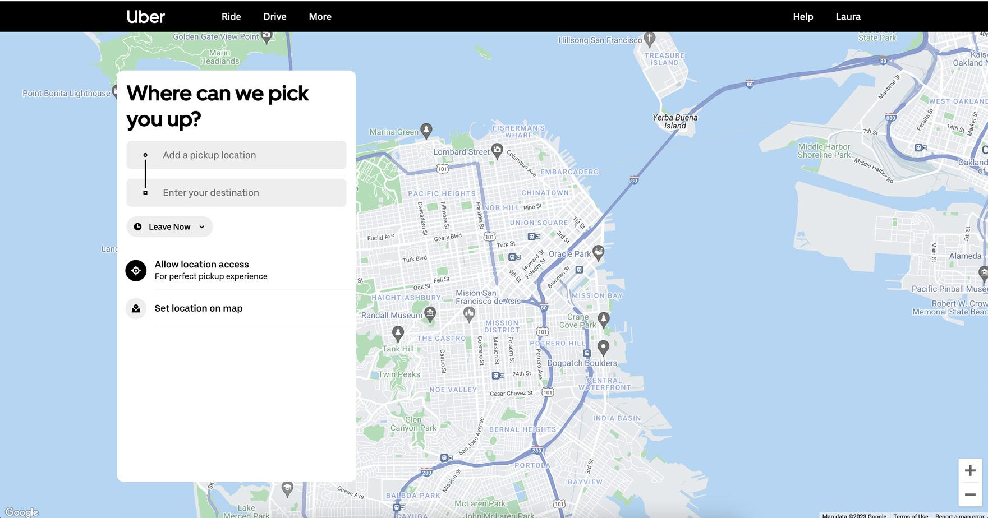The image size is (988, 518).
Task: Open the Help page
Action: (x=803, y=17)
